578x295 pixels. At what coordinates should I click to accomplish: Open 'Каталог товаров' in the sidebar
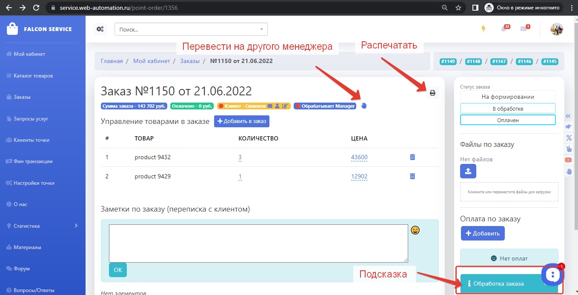pos(33,76)
